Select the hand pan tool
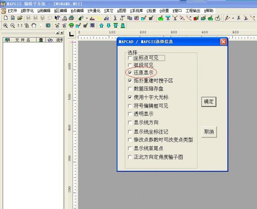Viewport: 257px width, 209px height. point(34,25)
